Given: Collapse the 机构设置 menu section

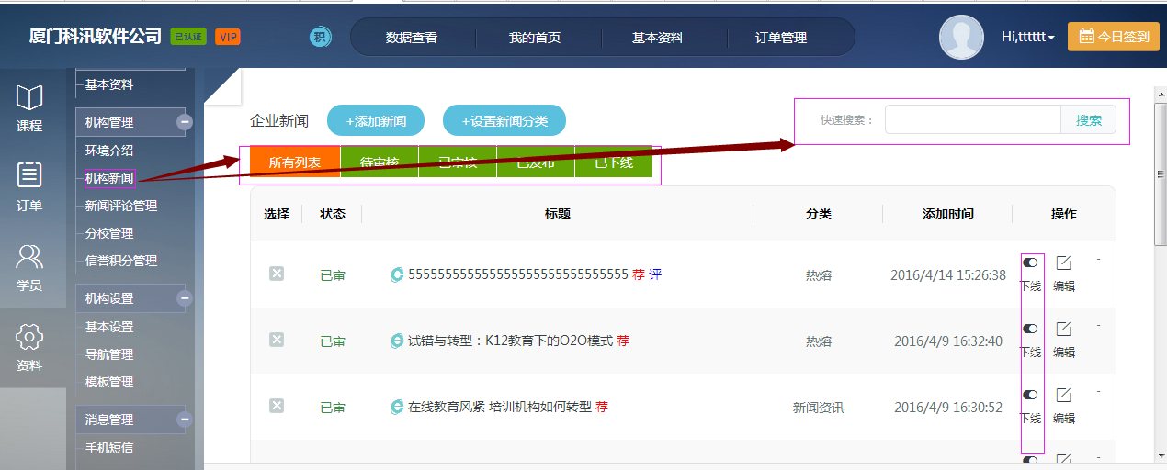Looking at the screenshot, I should [x=185, y=298].
